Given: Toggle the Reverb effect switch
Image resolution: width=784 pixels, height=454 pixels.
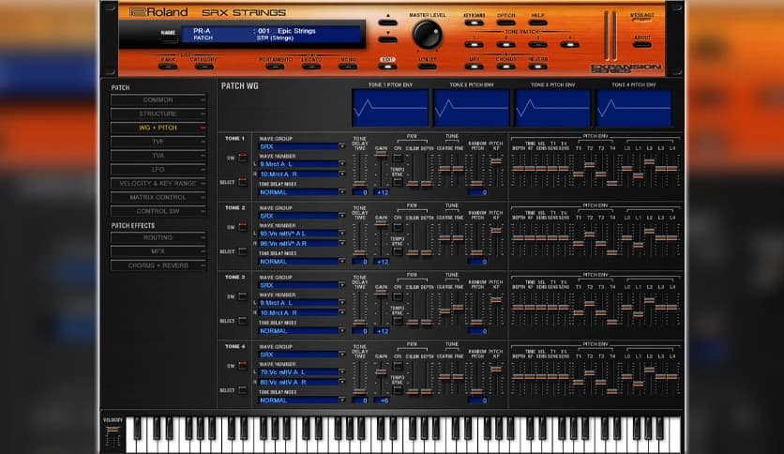Looking at the screenshot, I should pyautogui.click(x=538, y=66).
